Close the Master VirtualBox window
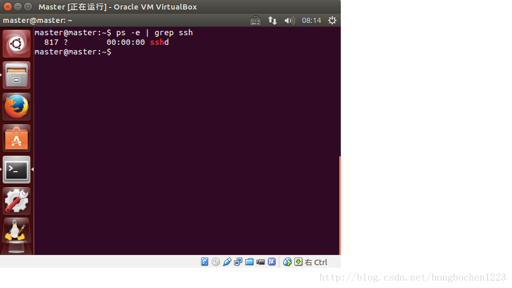Screen dimensions: 512x288 [7, 6]
